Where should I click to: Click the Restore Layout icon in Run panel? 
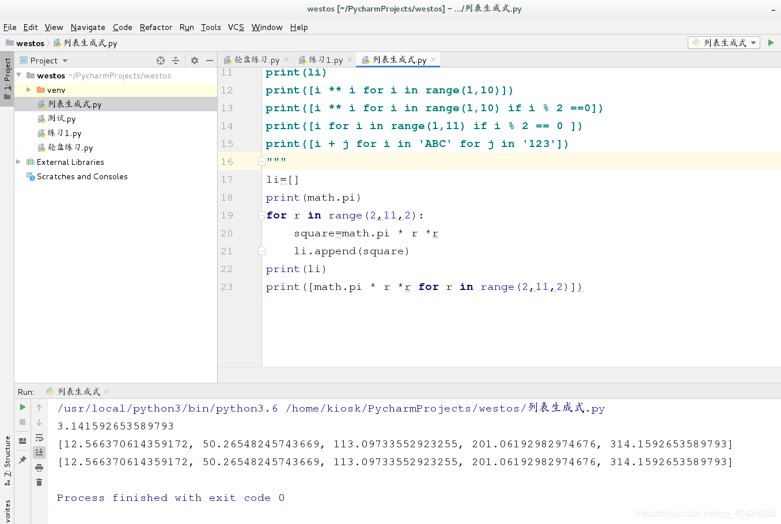[x=22, y=441]
